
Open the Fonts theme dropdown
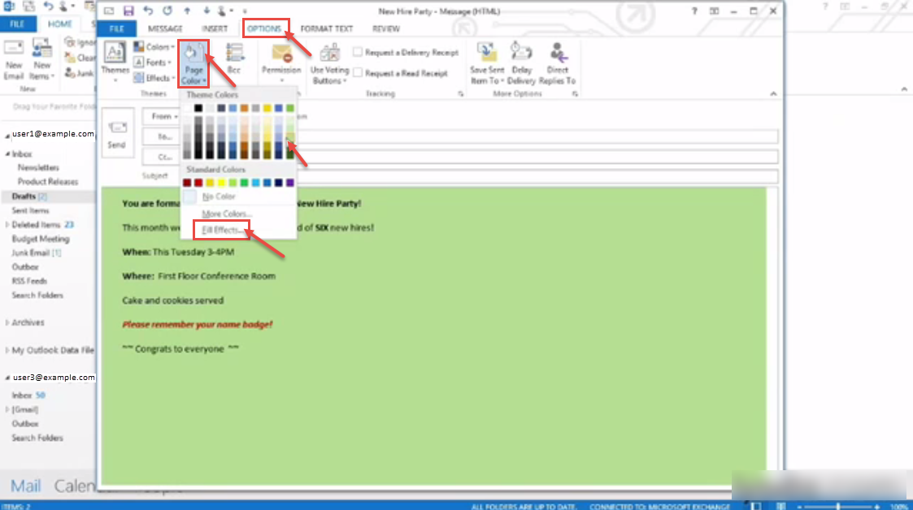pyautogui.click(x=154, y=63)
